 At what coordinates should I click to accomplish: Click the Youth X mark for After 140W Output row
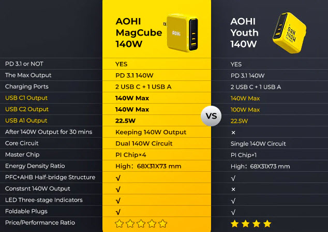tap(233, 132)
